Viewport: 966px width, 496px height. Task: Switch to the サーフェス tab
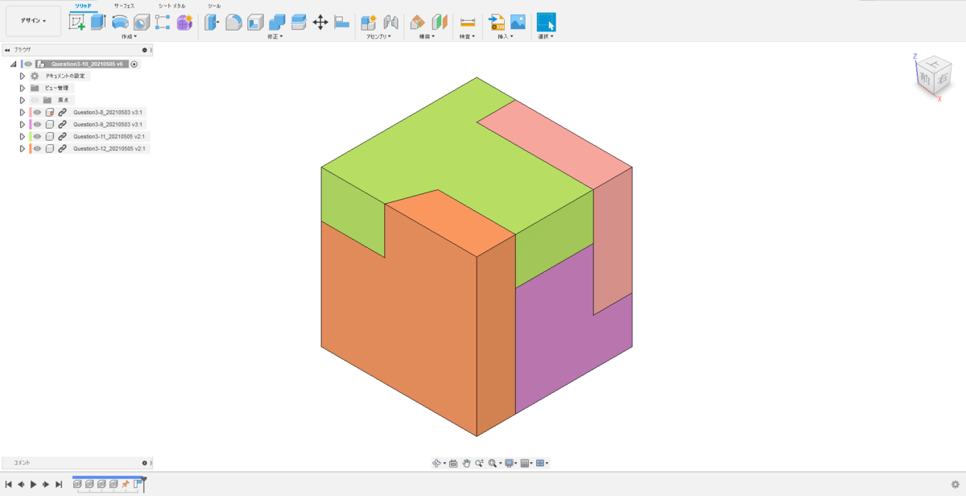tap(124, 6)
